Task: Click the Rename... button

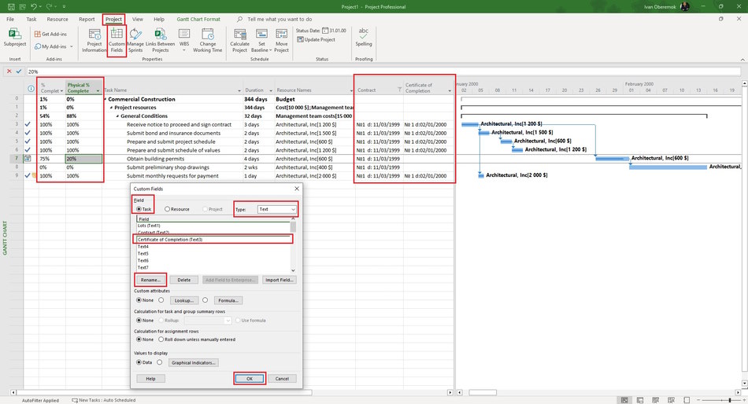Action: click(150, 280)
